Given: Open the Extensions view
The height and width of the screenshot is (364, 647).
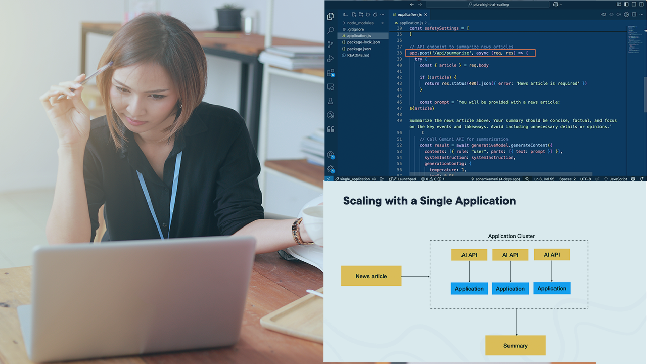Looking at the screenshot, I should click(330, 73).
